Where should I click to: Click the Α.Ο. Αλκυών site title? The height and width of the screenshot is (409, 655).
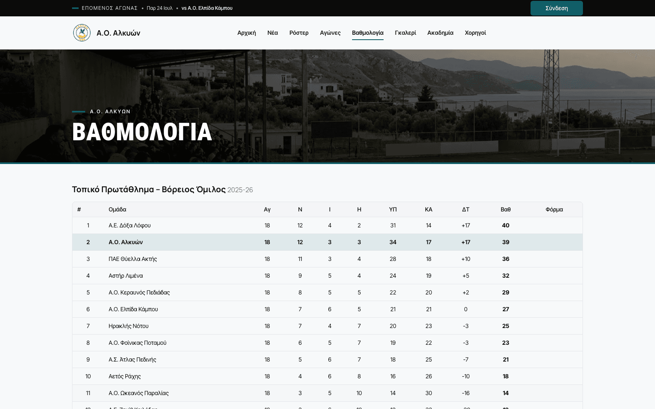pos(118,33)
